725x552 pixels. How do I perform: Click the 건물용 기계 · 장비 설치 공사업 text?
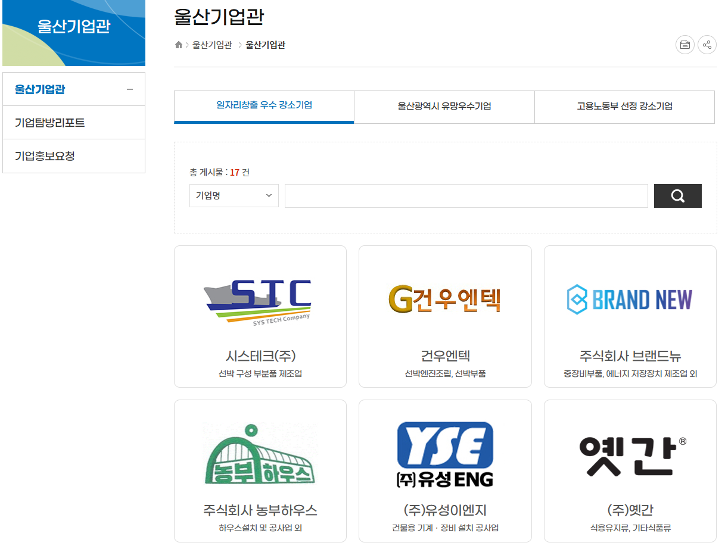pyautogui.click(x=445, y=528)
